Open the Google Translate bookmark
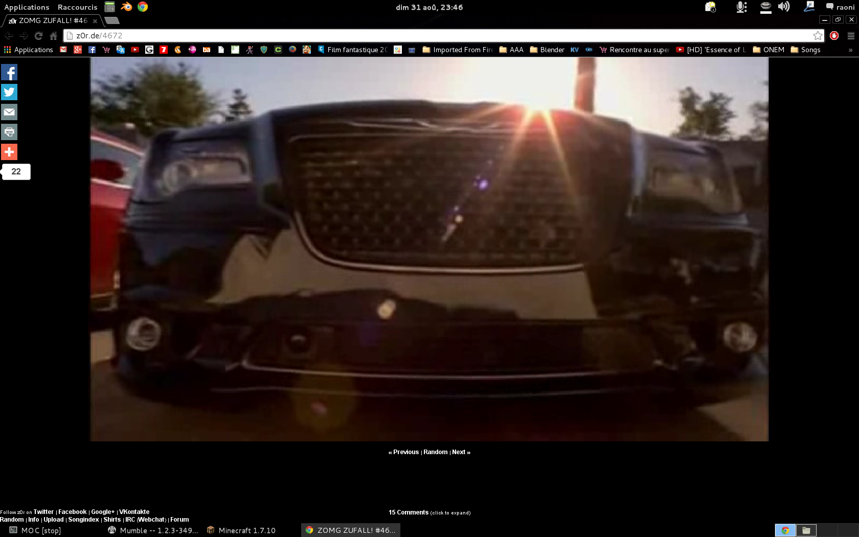 121,50
